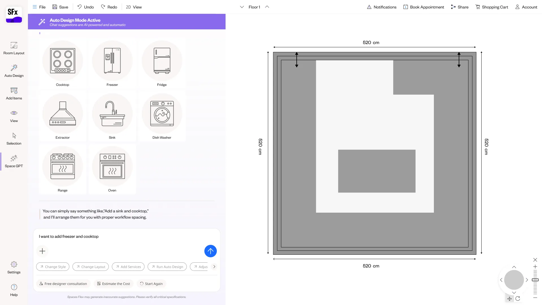Choose the Sink item icon

(x=112, y=114)
